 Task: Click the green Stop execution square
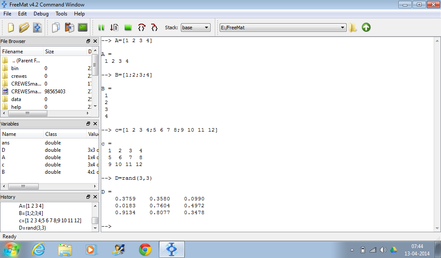coord(128,28)
